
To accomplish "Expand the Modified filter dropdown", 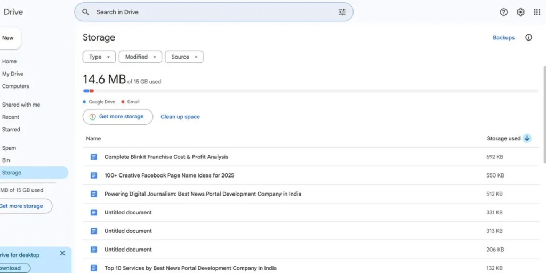I will [140, 57].
